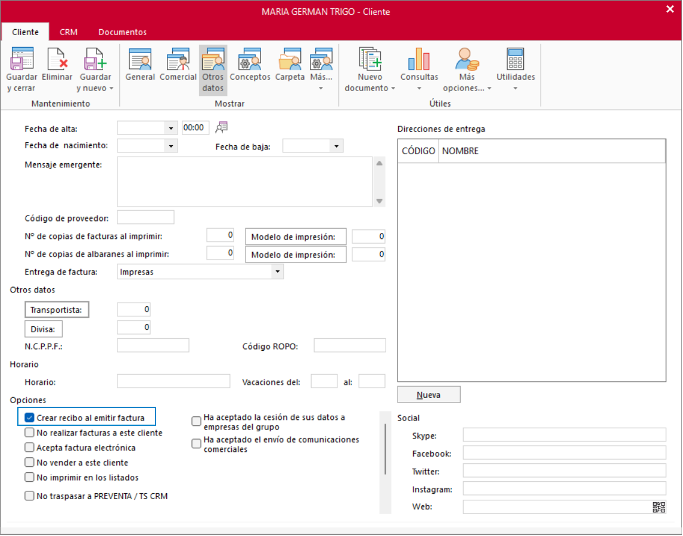The height and width of the screenshot is (536, 683).
Task: Click the Código ROPO input field
Action: point(350,346)
